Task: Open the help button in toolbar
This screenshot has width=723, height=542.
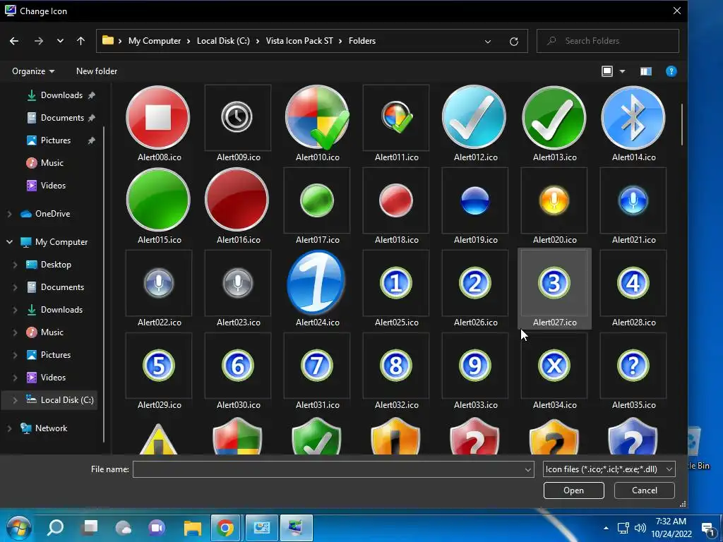Action: (671, 71)
